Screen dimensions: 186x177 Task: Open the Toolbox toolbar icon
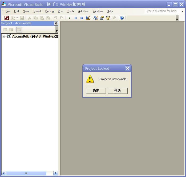(114, 18)
